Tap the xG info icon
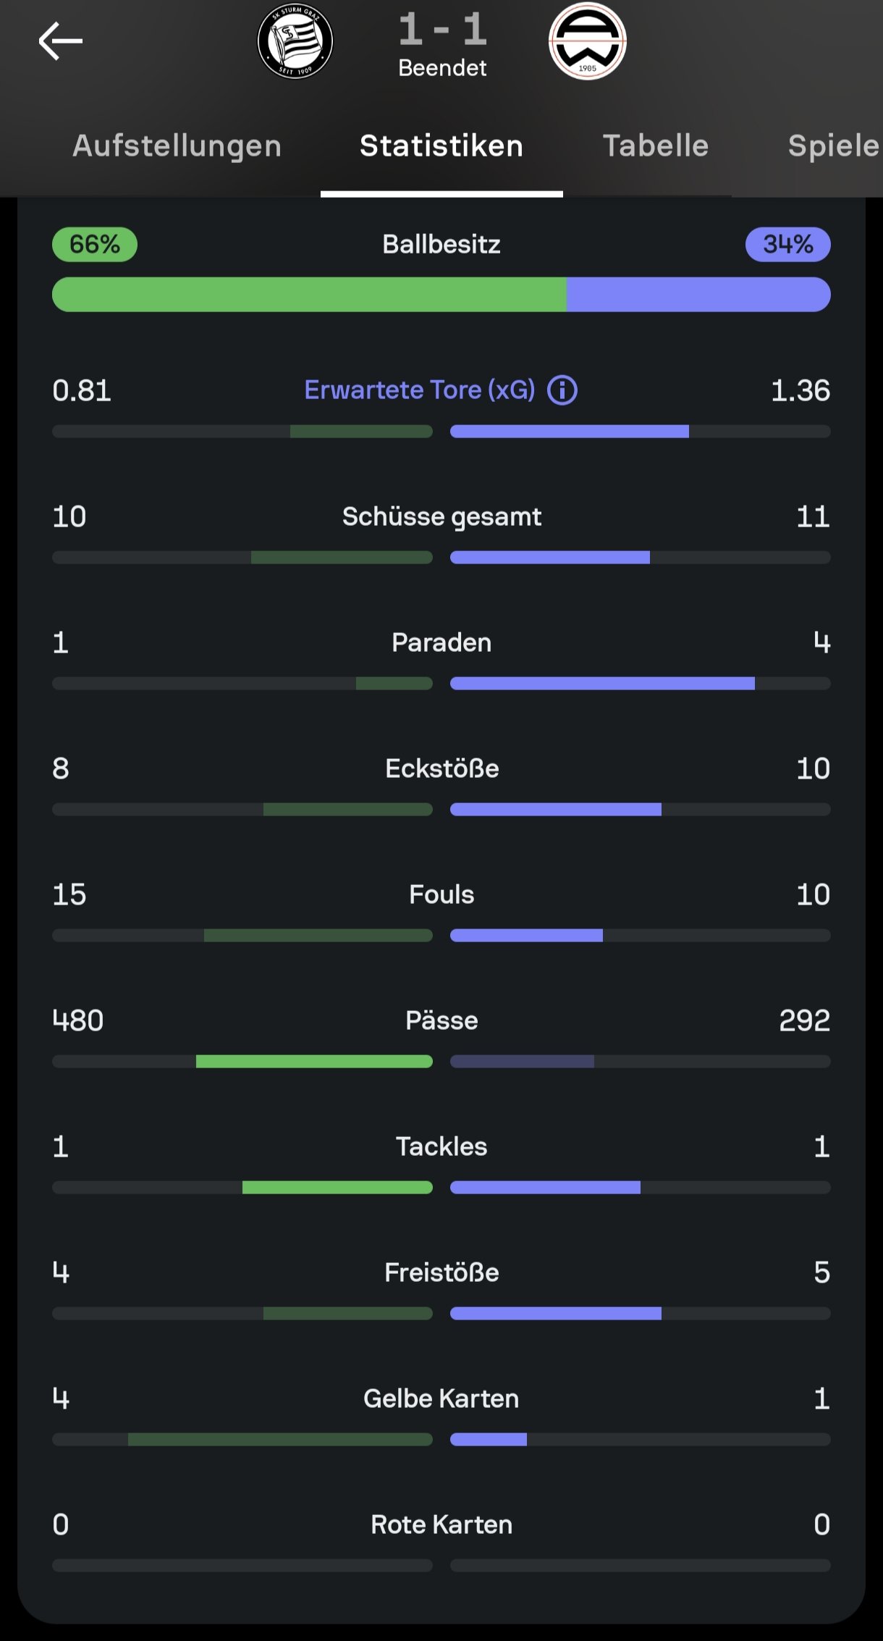 (562, 390)
